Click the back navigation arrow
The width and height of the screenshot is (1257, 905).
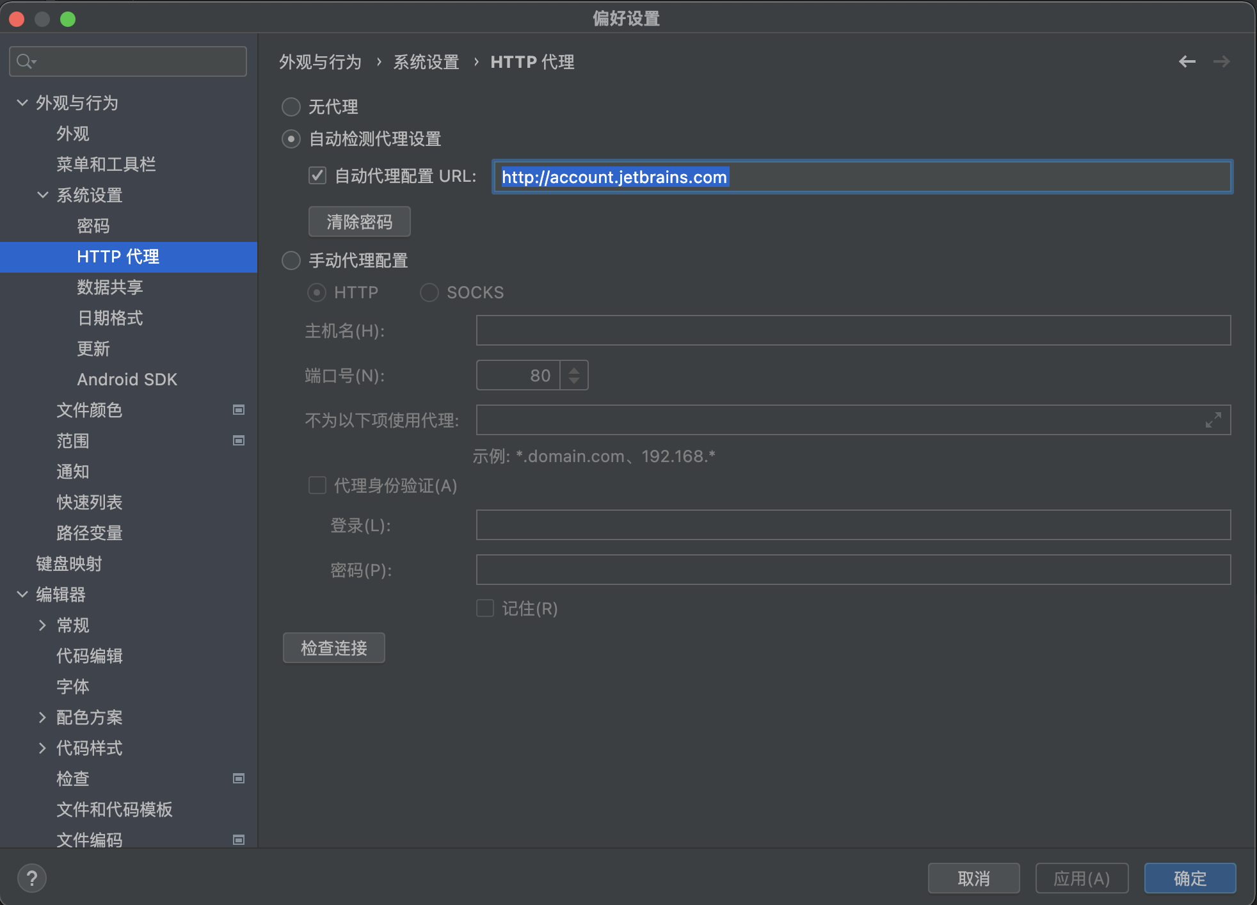(1187, 61)
